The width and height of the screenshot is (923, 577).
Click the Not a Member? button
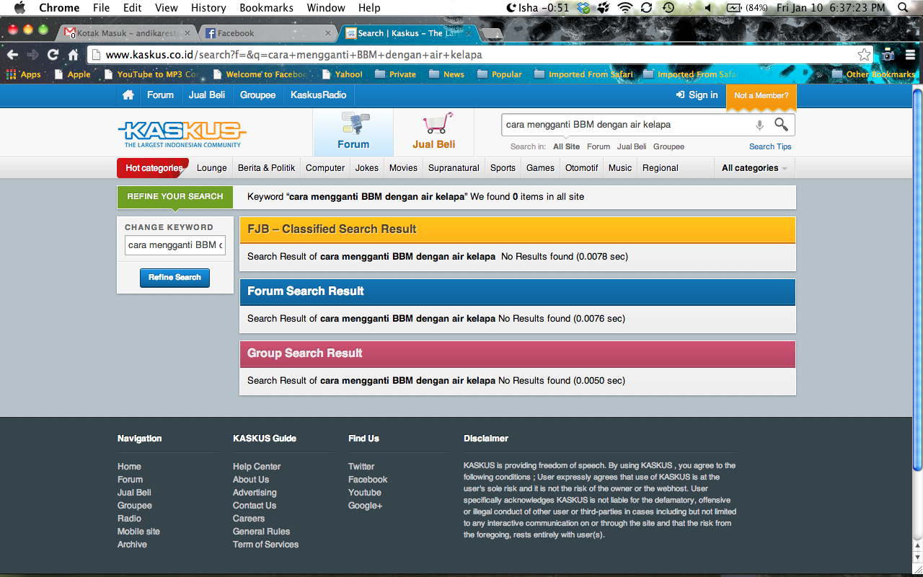tap(761, 96)
